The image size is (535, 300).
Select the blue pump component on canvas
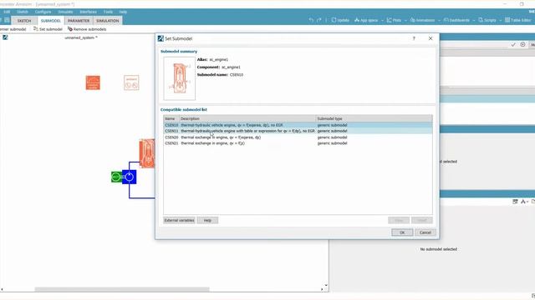coord(130,177)
